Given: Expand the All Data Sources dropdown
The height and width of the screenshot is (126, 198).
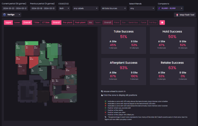Looking at the screenshot, I should pyautogui.click(x=114, y=8).
